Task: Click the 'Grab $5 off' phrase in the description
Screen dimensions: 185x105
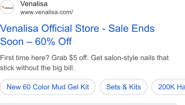Action: pyautogui.click(x=70, y=58)
